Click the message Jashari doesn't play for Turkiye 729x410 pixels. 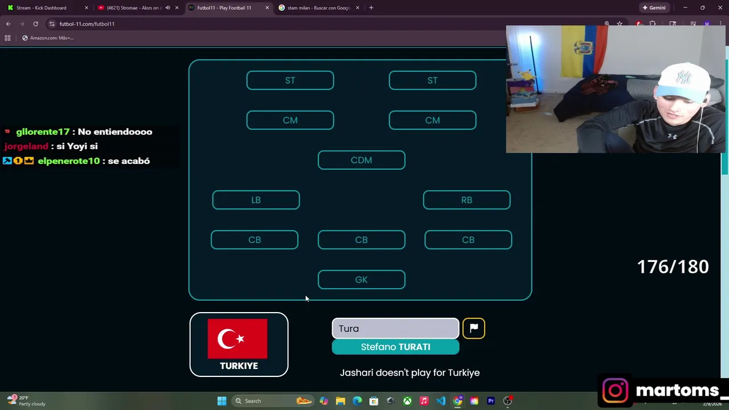(x=409, y=372)
